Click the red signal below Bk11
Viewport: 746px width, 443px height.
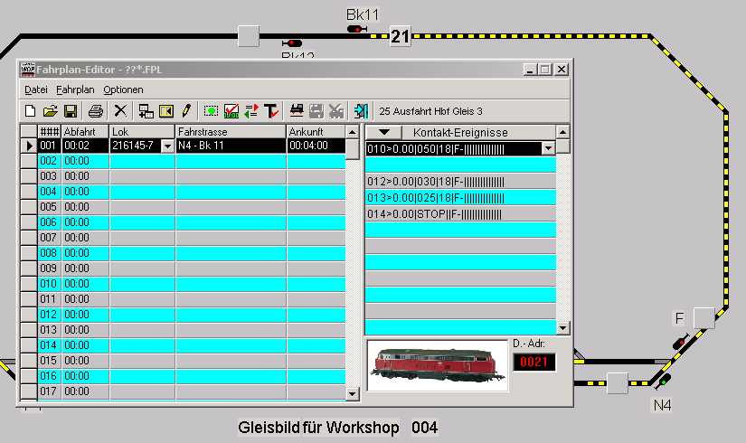[292, 43]
